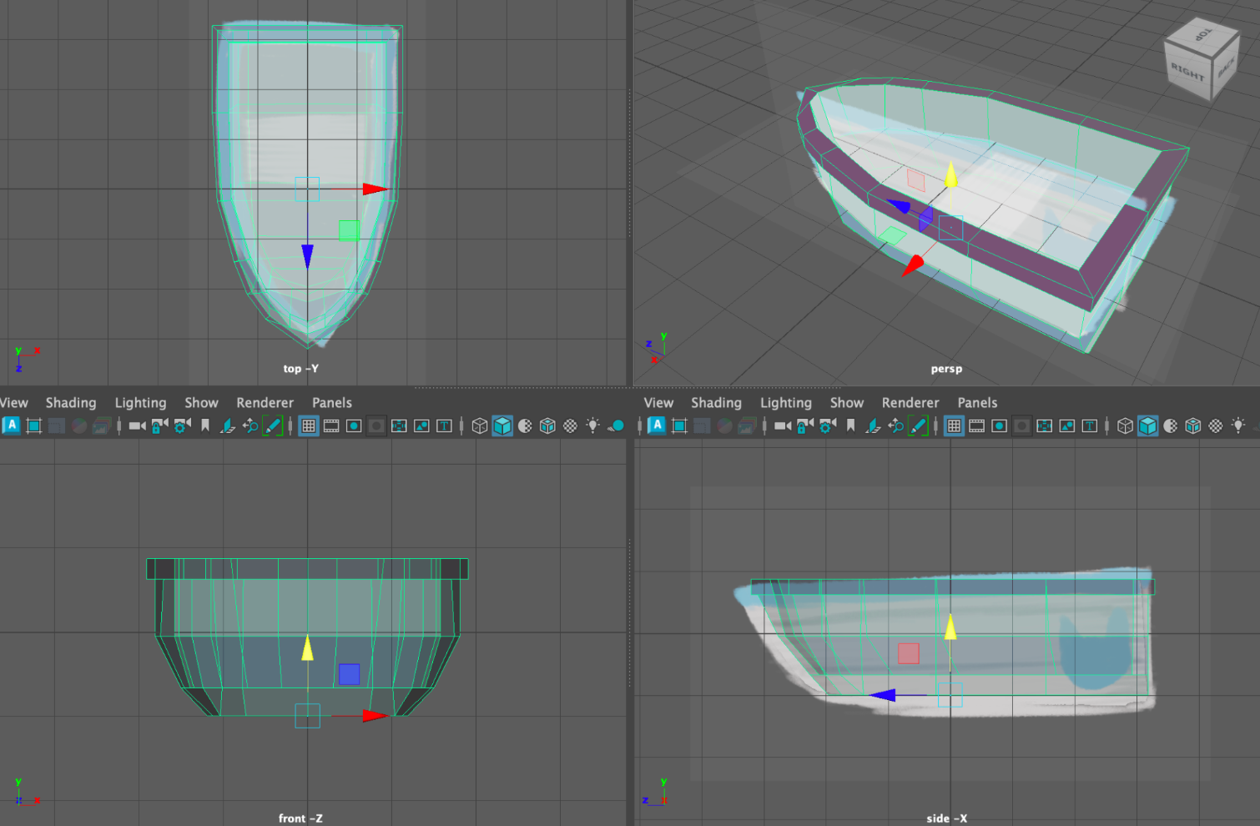This screenshot has height=826, width=1260.
Task: Collapse toolbar grip before camera icon, front view
Action: [x=119, y=426]
